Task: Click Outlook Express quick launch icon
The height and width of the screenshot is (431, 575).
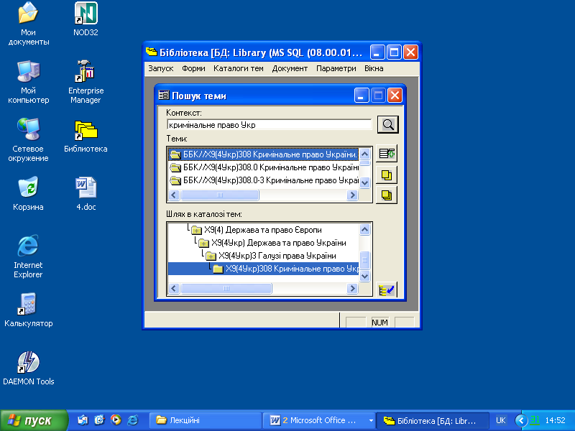Action: coord(83,420)
